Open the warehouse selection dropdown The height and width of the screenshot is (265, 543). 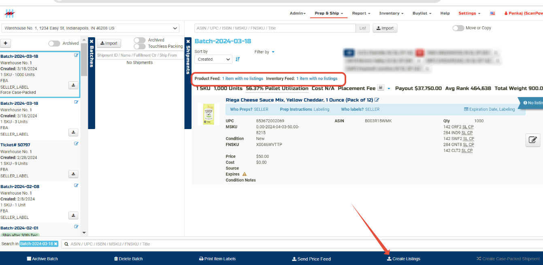(x=90, y=28)
